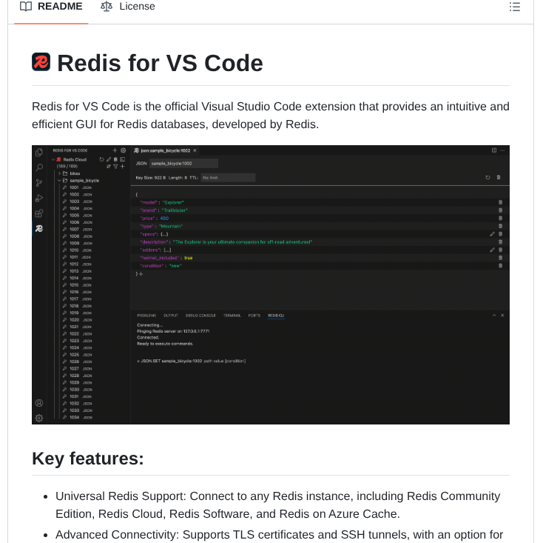Viewport: 543px width, 543px height.
Task: Open CLI terminal icon for Redis Cloud
Action: (x=122, y=159)
